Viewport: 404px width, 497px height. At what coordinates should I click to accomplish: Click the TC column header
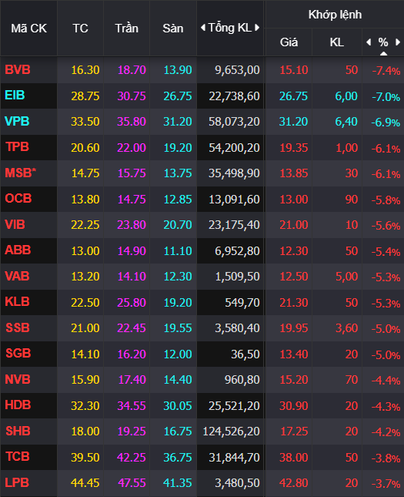pyautogui.click(x=81, y=29)
